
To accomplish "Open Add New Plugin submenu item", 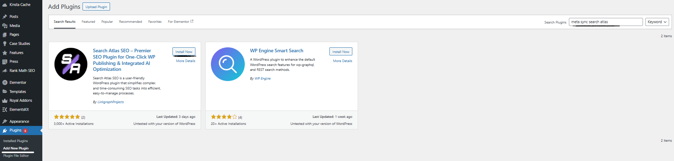I will (16, 148).
